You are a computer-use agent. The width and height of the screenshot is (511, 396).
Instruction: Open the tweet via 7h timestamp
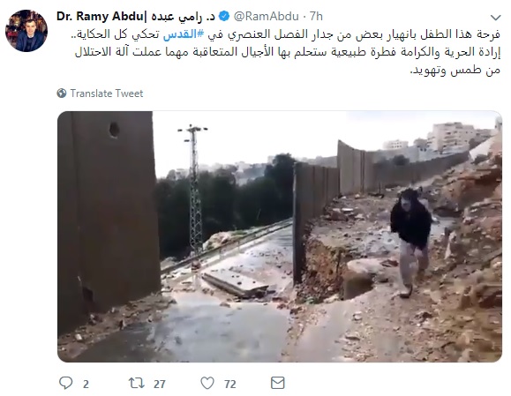pyautogui.click(x=316, y=16)
